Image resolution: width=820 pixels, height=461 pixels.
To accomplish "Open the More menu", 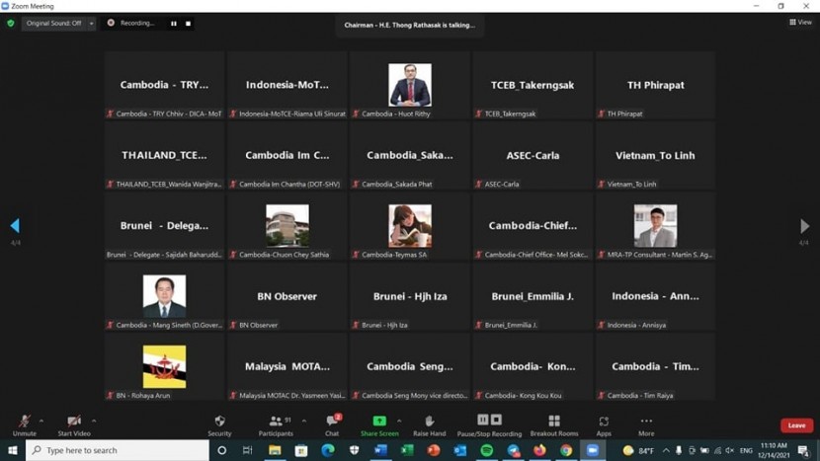I will (646, 424).
